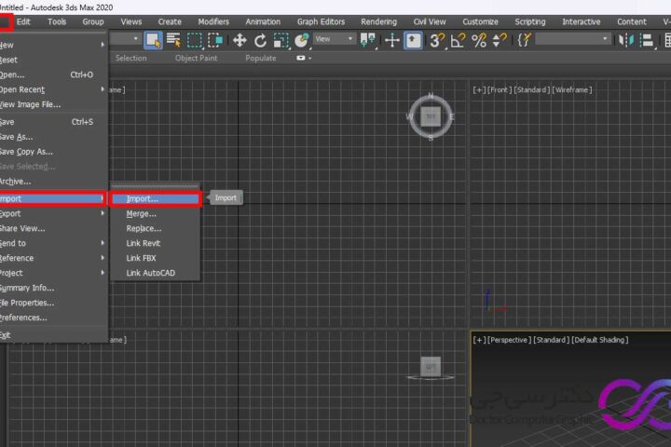The height and width of the screenshot is (447, 671).
Task: Open the Animation menu
Action: coord(263,21)
